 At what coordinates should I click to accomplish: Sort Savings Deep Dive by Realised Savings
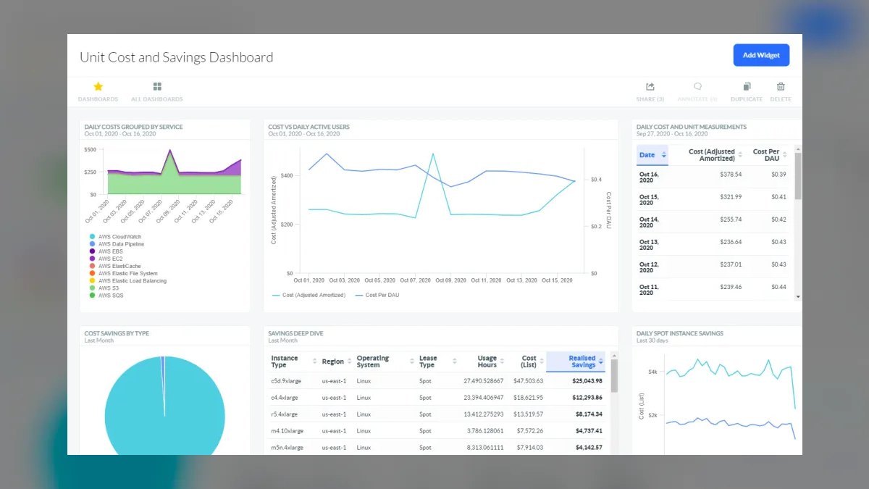click(601, 361)
